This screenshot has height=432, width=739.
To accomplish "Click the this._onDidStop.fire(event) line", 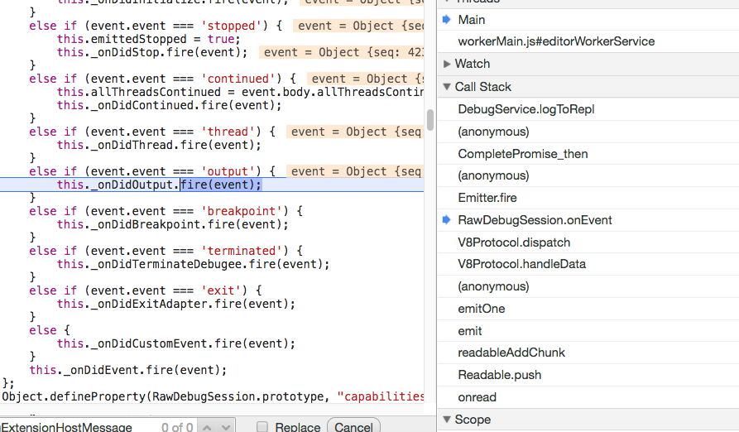I will point(152,52).
